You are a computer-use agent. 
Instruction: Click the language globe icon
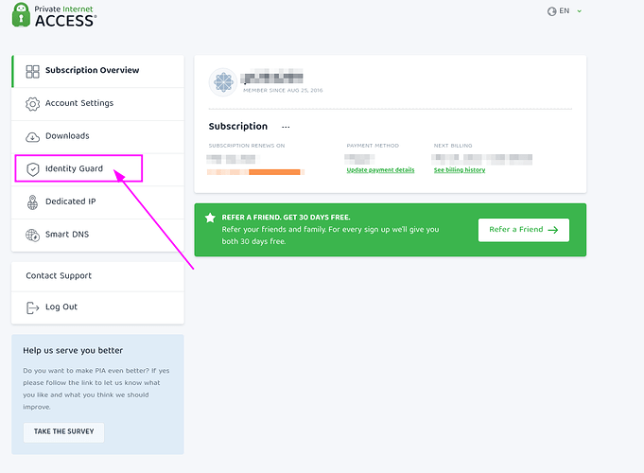[x=551, y=11]
